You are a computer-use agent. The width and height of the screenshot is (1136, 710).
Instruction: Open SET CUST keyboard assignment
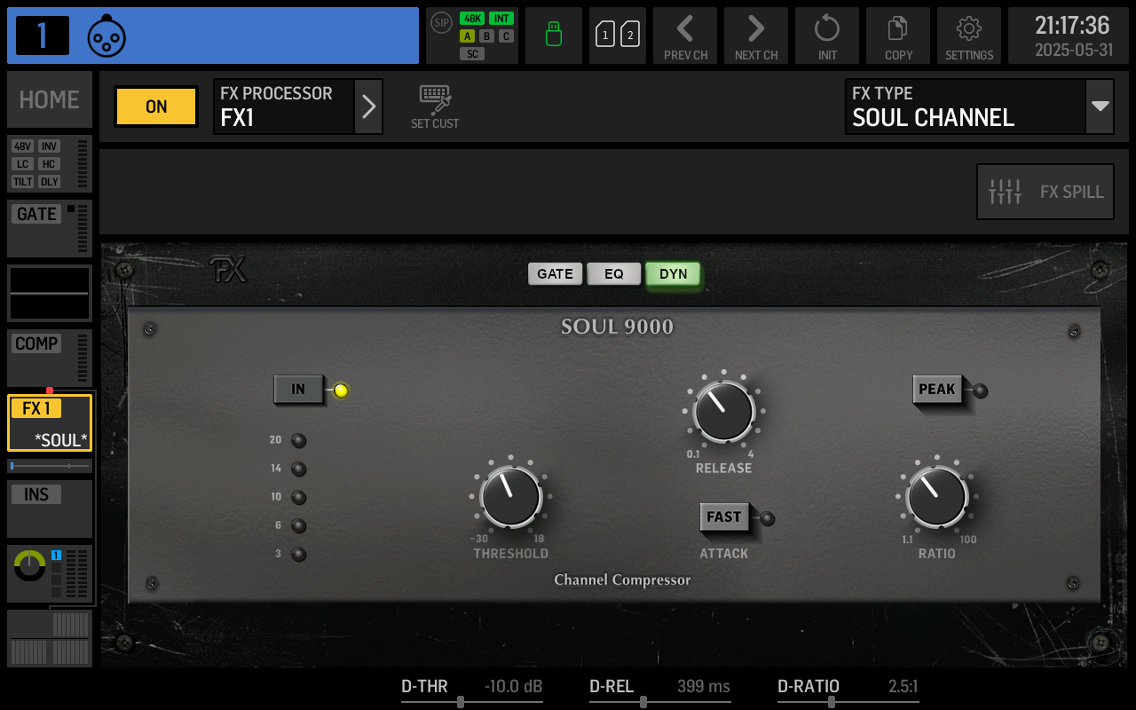[x=434, y=105]
